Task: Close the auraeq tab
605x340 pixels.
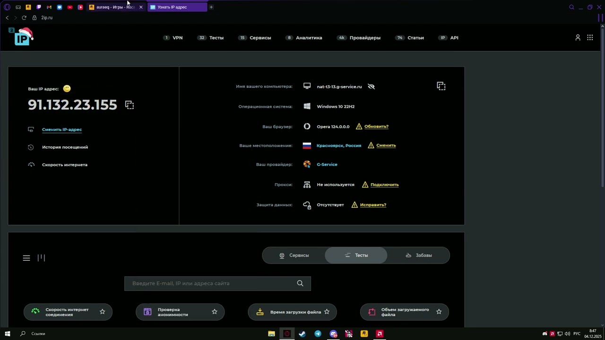Action: 140,7
